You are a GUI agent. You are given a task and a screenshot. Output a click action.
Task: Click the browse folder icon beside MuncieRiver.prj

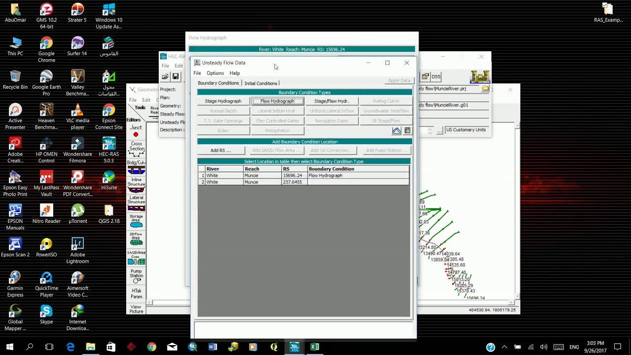coord(486,89)
